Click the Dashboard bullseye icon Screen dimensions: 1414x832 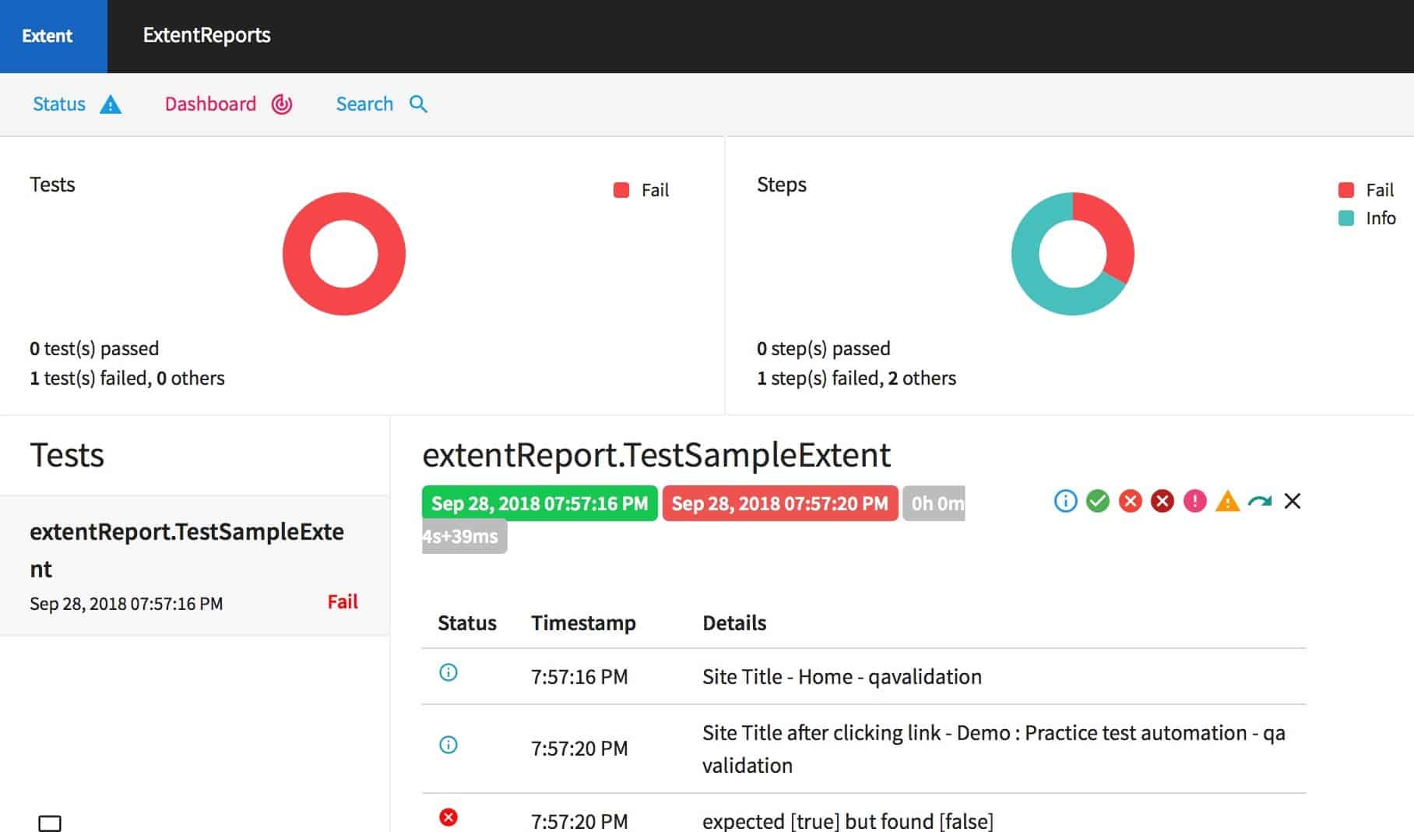point(280,104)
